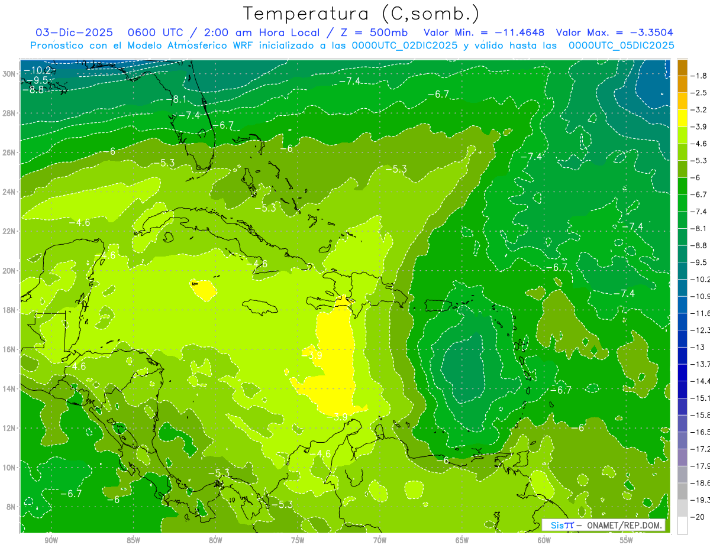Click the '70W' longitude axis label

(x=380, y=540)
